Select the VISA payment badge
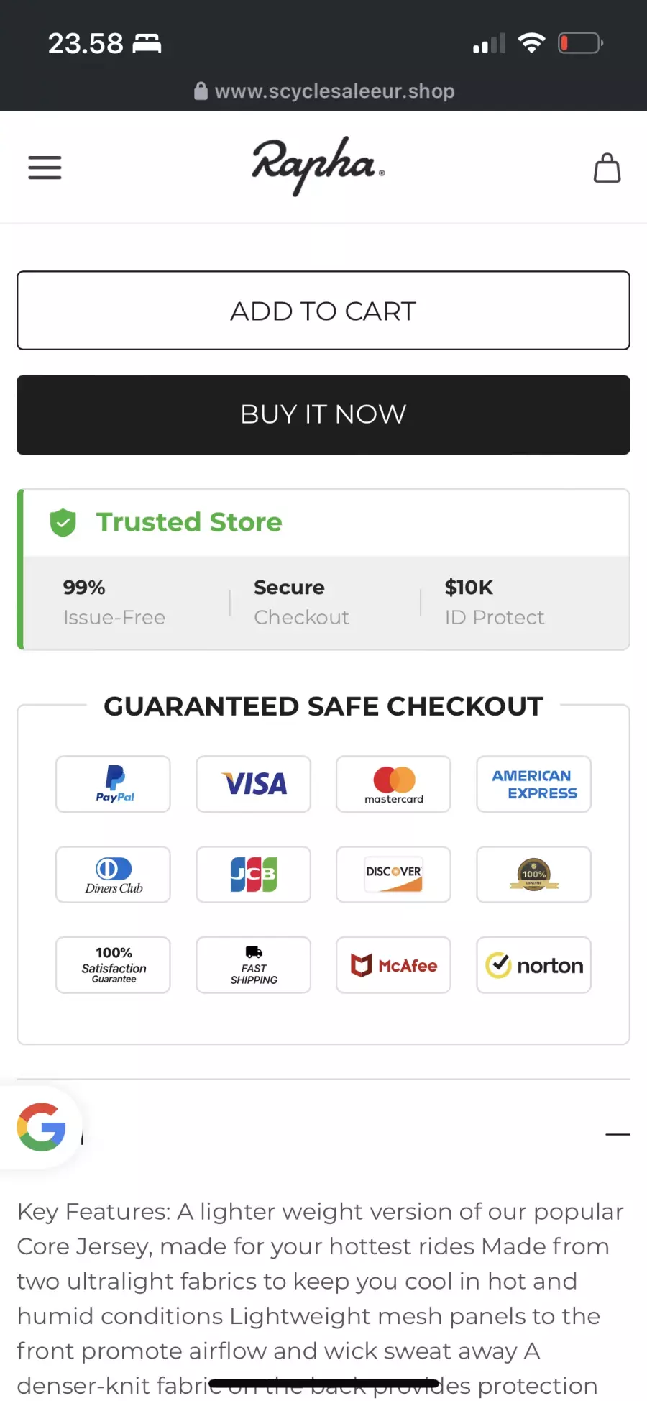 (x=253, y=784)
